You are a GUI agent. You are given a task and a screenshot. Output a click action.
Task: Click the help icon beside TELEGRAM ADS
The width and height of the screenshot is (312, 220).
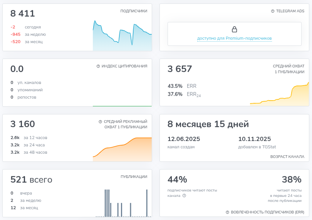click(273, 11)
